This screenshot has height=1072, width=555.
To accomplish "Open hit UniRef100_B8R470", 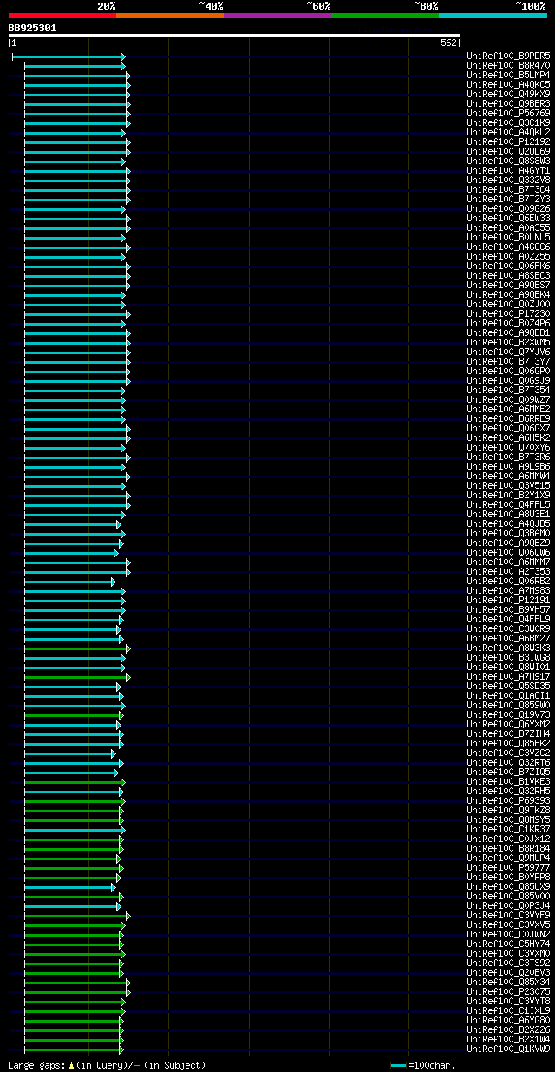I will point(508,65).
